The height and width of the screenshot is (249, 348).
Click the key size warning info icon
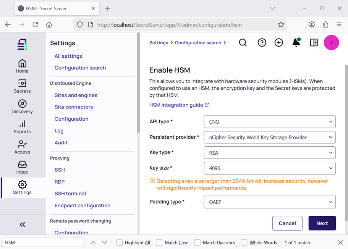[152, 181]
